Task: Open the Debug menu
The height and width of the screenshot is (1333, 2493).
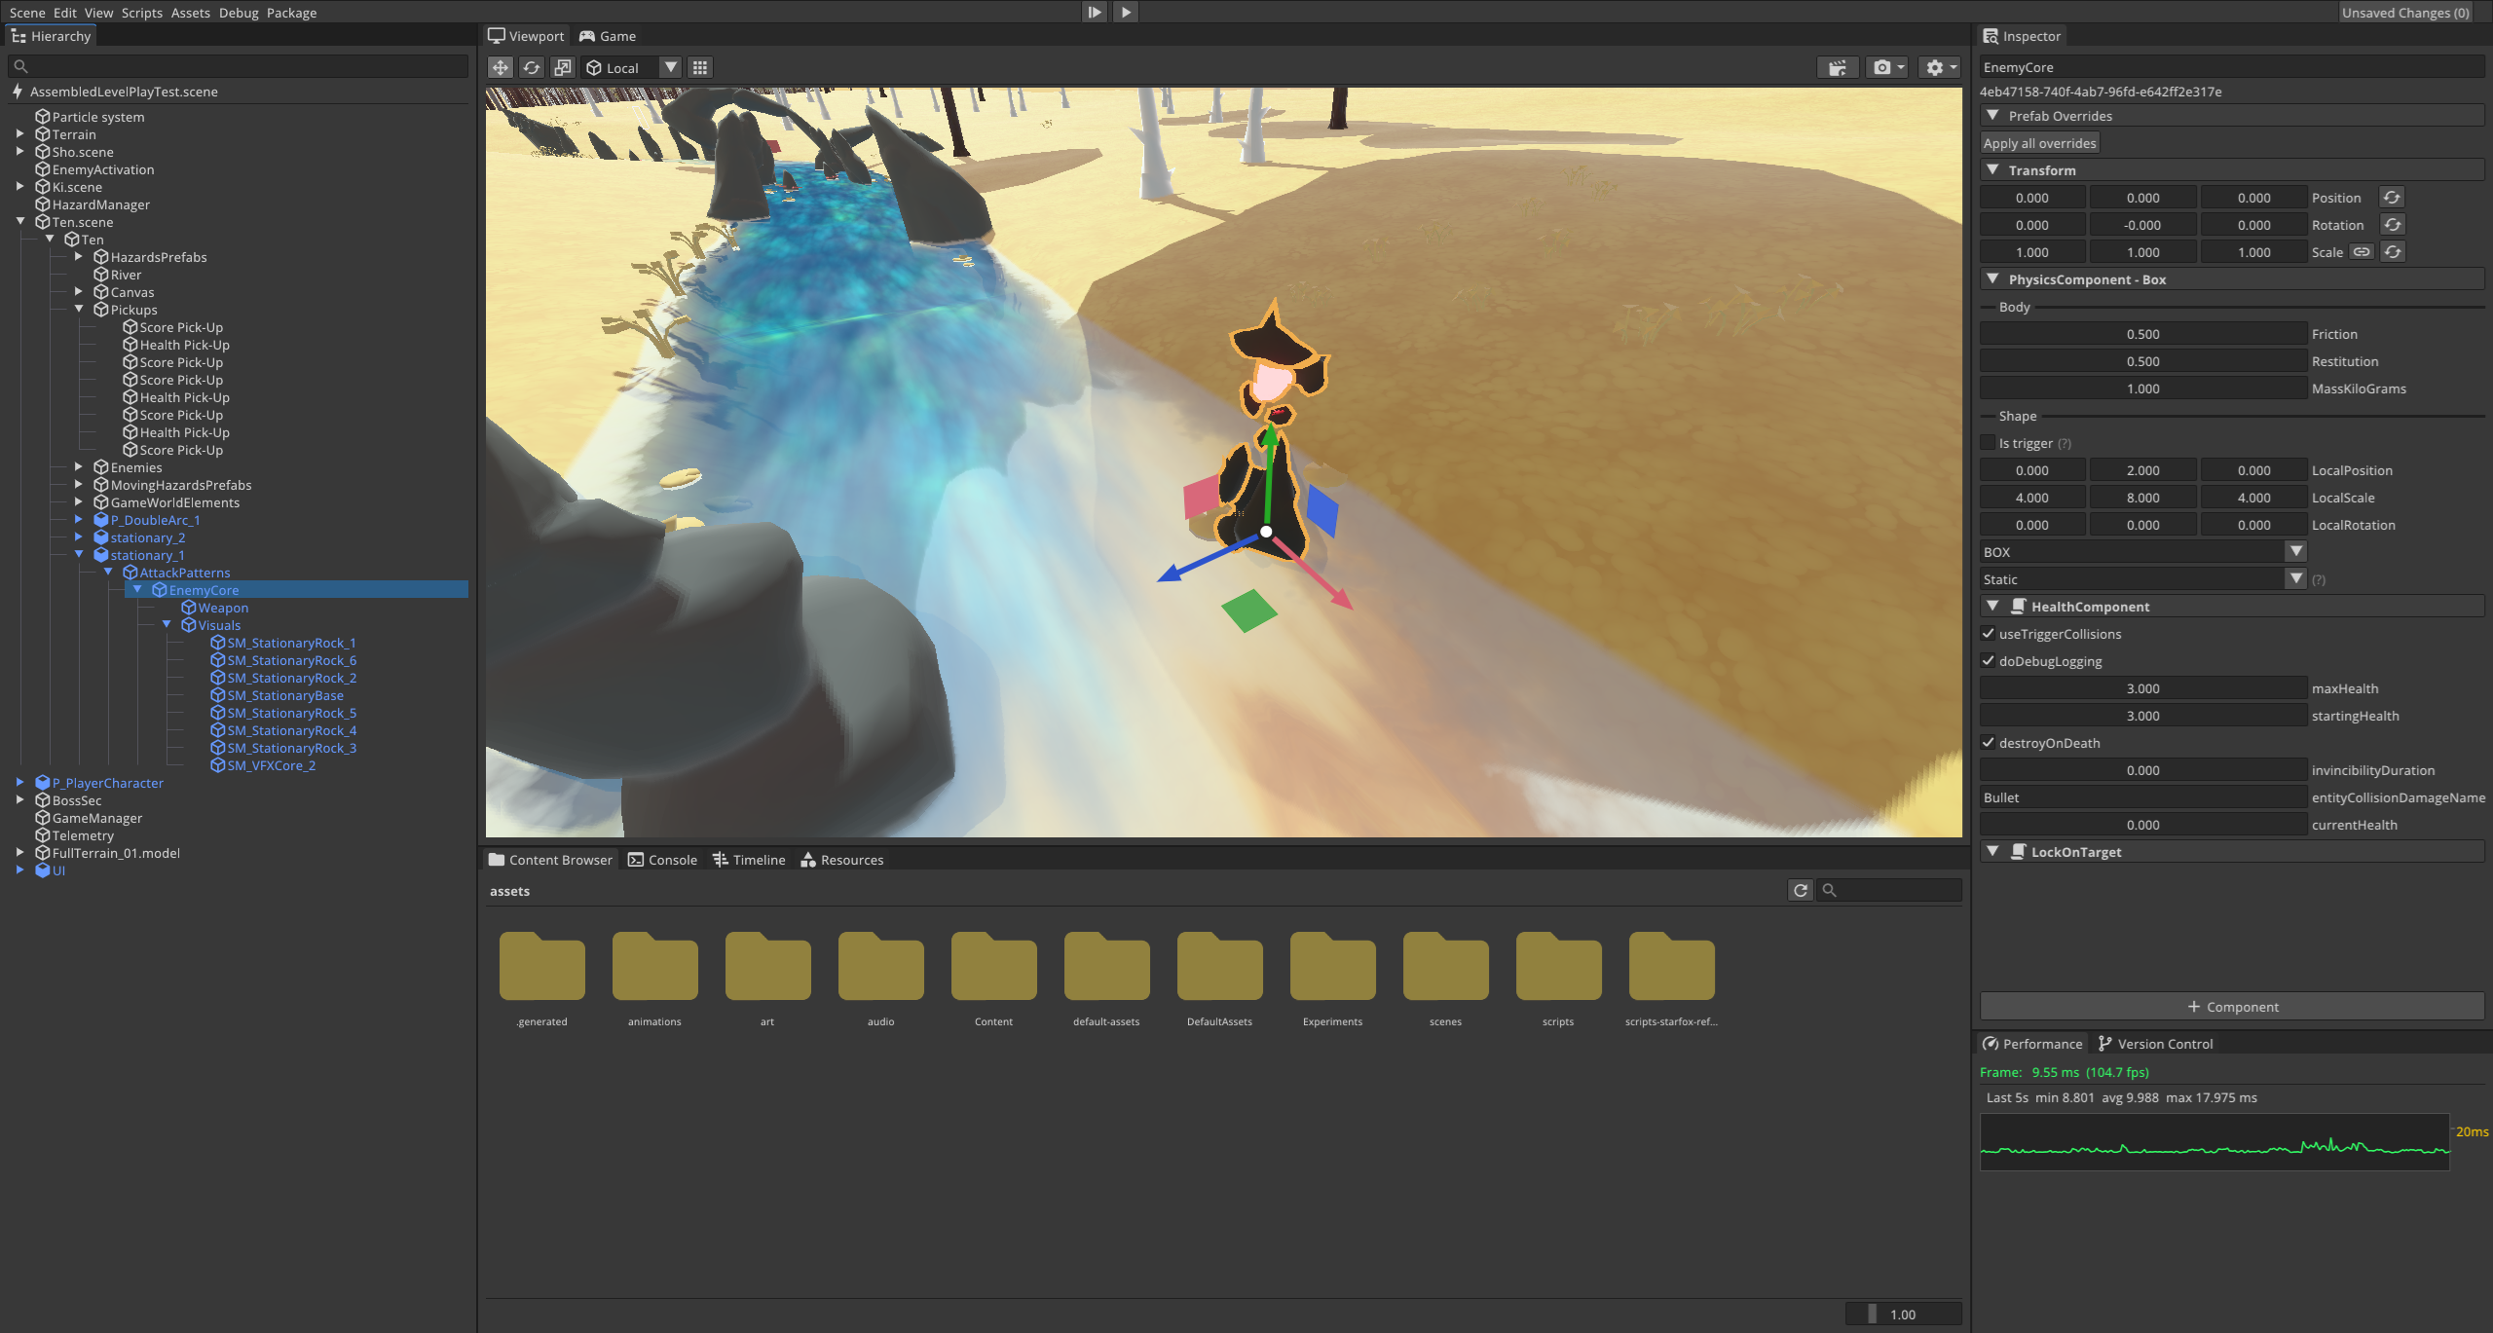Action: click(x=239, y=13)
